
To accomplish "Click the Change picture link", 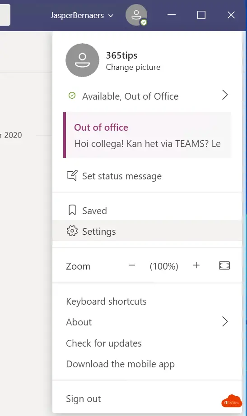I will (x=133, y=67).
